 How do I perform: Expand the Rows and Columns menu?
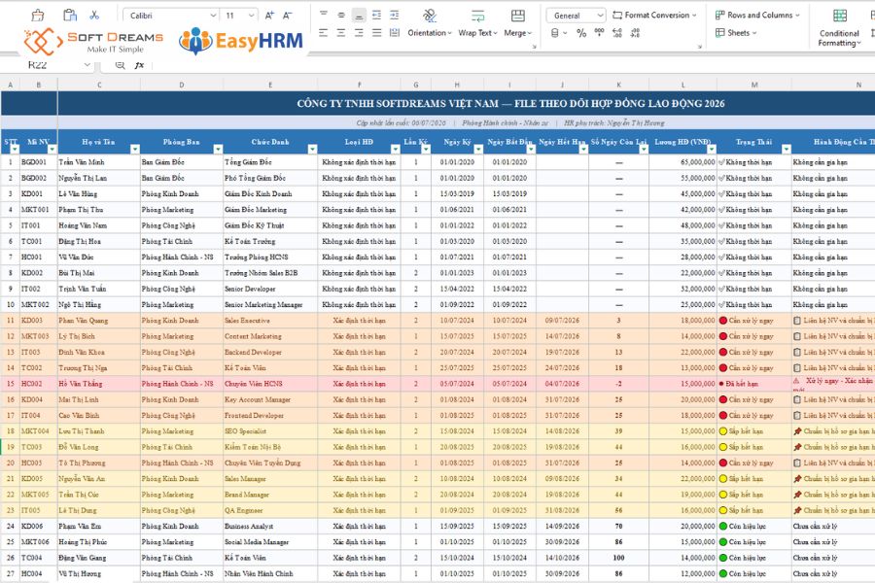757,16
